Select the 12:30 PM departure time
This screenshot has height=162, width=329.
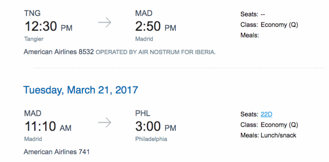tap(48, 27)
